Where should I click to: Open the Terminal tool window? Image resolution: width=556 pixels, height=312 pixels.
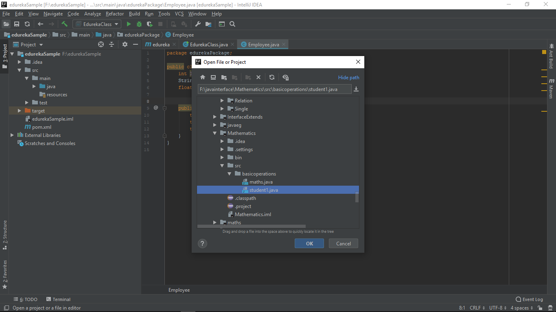click(x=58, y=299)
